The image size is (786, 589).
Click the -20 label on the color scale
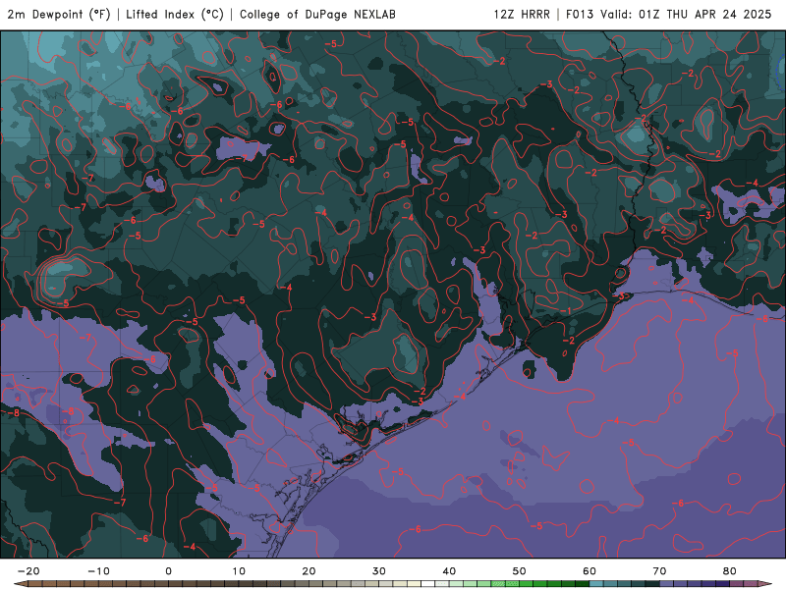tap(28, 571)
